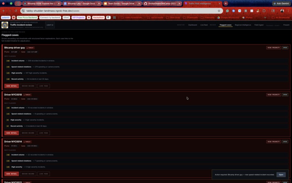This screenshot has height=183, width=292.
Task: Open Case Detail for Driver NYC0014
Action: tap(12, 174)
